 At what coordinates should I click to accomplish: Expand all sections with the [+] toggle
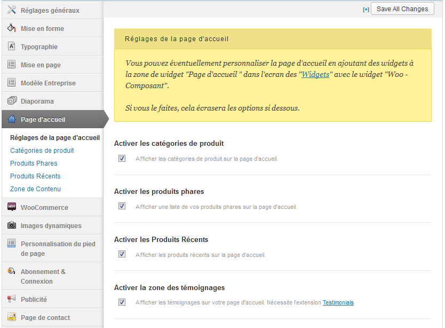[x=365, y=9]
